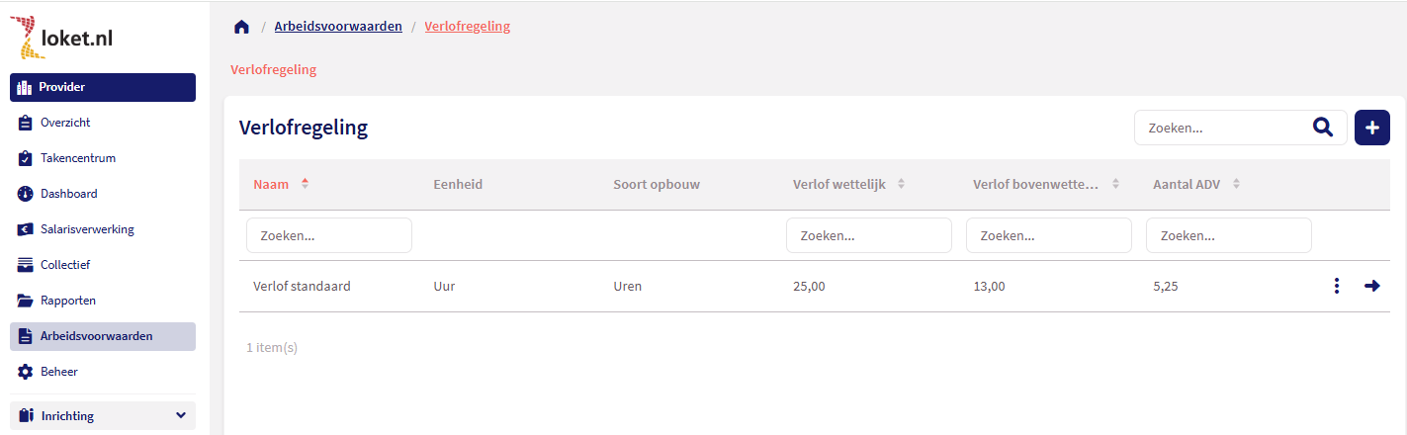Click the Arbeidsvoorwaarden breadcrumb link

[x=338, y=27]
